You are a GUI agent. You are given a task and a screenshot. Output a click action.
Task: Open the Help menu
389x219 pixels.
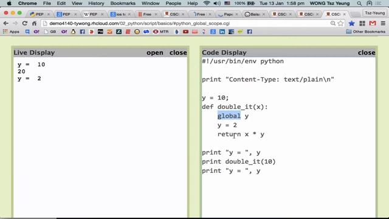193,4
